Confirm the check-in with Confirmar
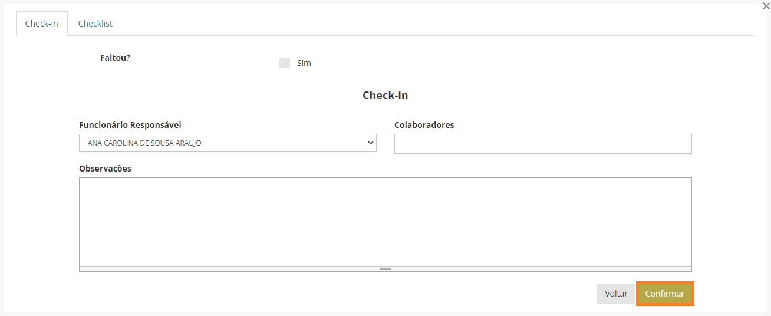 point(665,294)
